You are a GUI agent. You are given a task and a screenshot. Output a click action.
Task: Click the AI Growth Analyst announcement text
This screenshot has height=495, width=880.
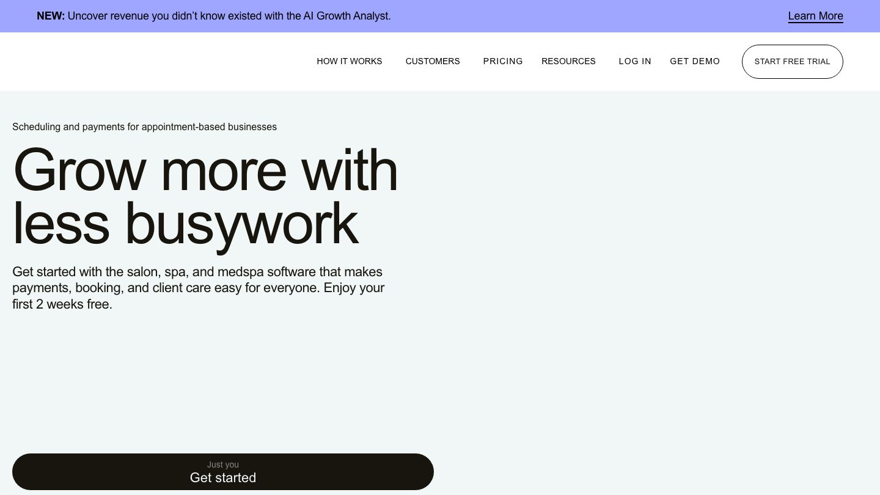(x=346, y=16)
